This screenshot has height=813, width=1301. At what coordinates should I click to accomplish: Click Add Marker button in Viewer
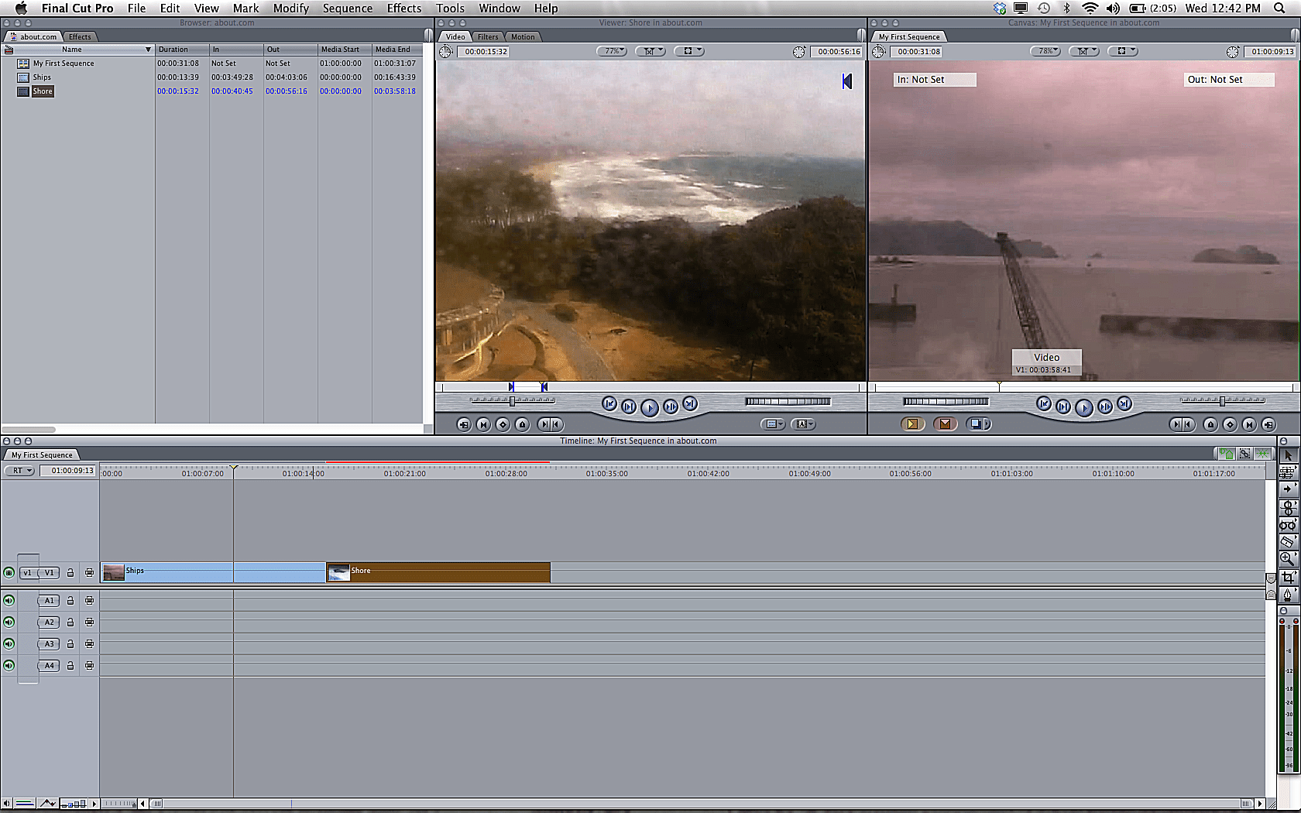click(x=522, y=424)
